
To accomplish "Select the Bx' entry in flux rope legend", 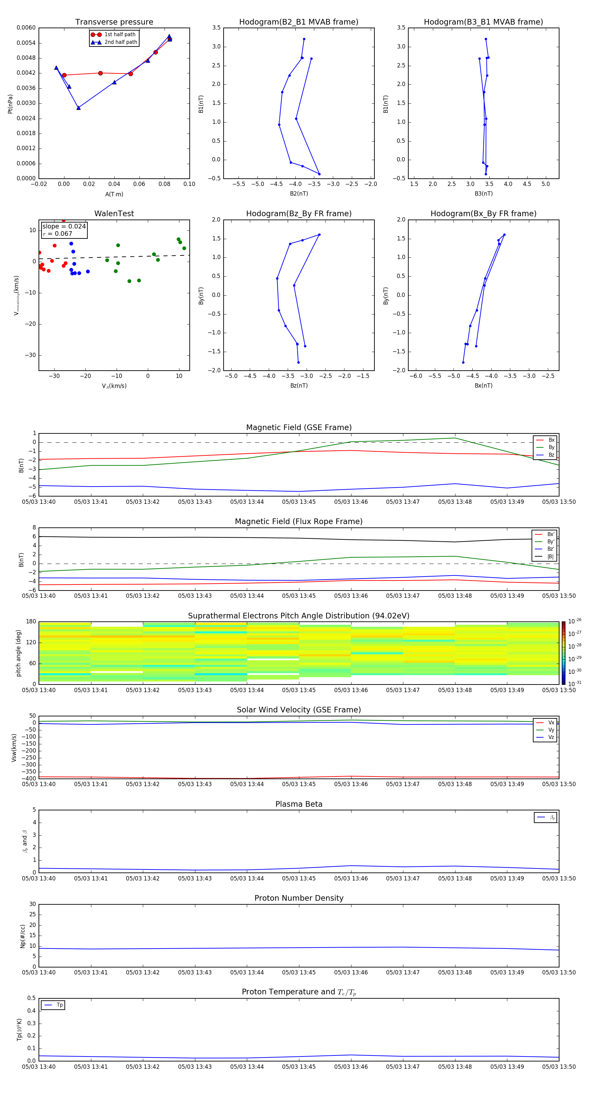I will [545, 534].
